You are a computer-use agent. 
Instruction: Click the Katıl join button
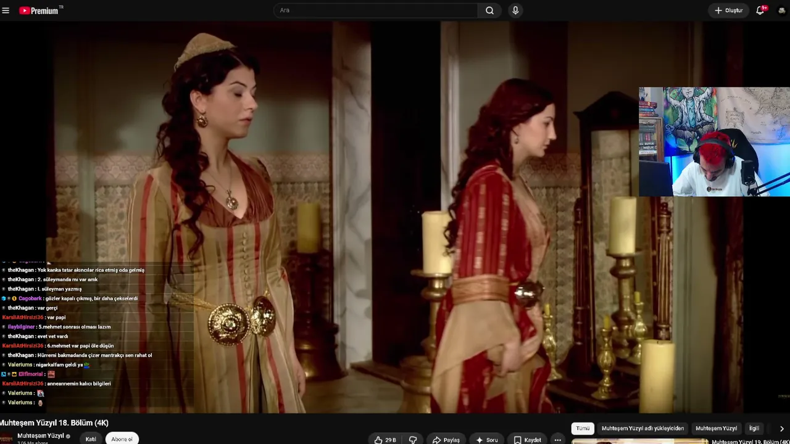91,439
